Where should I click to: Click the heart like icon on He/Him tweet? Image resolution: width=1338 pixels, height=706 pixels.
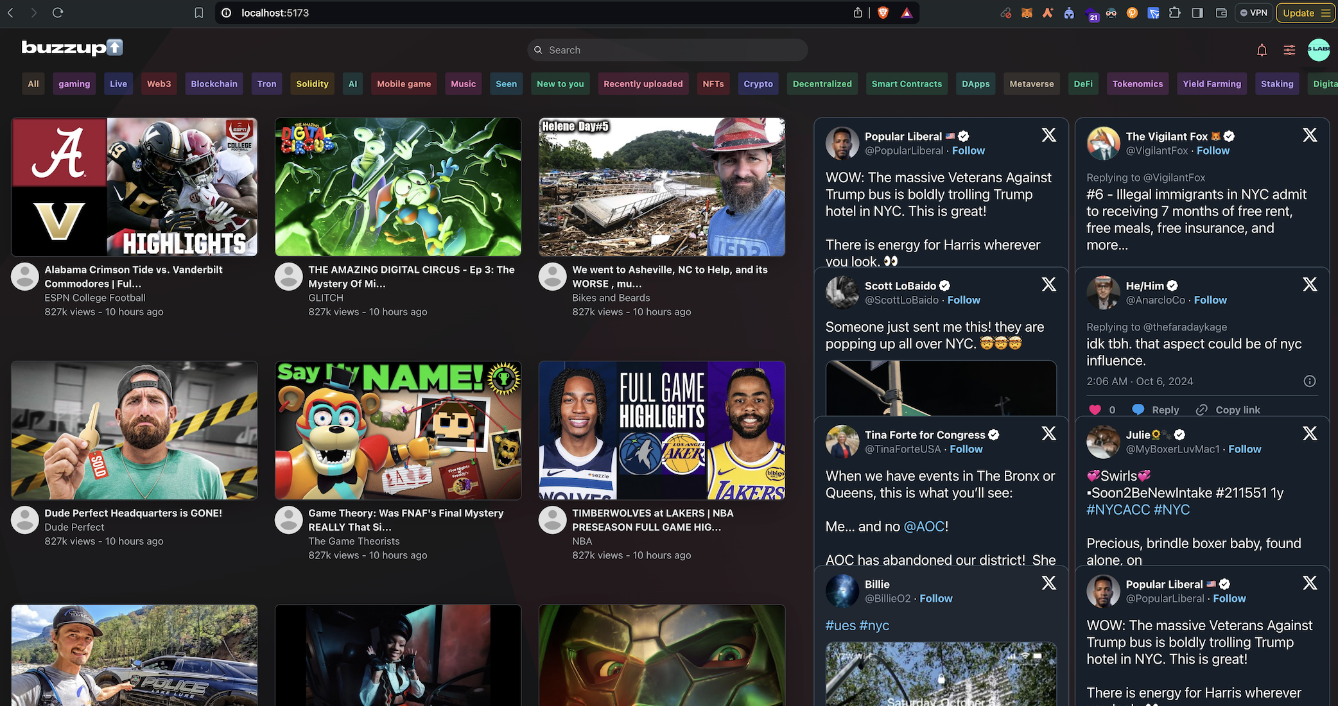coord(1095,409)
